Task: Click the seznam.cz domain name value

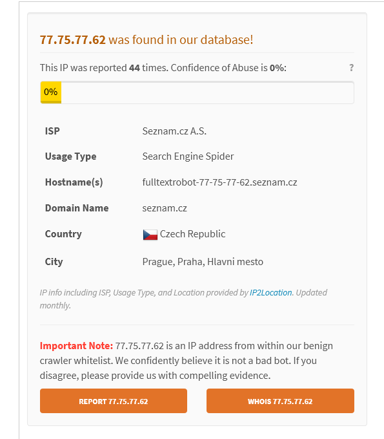Action: [x=165, y=208]
